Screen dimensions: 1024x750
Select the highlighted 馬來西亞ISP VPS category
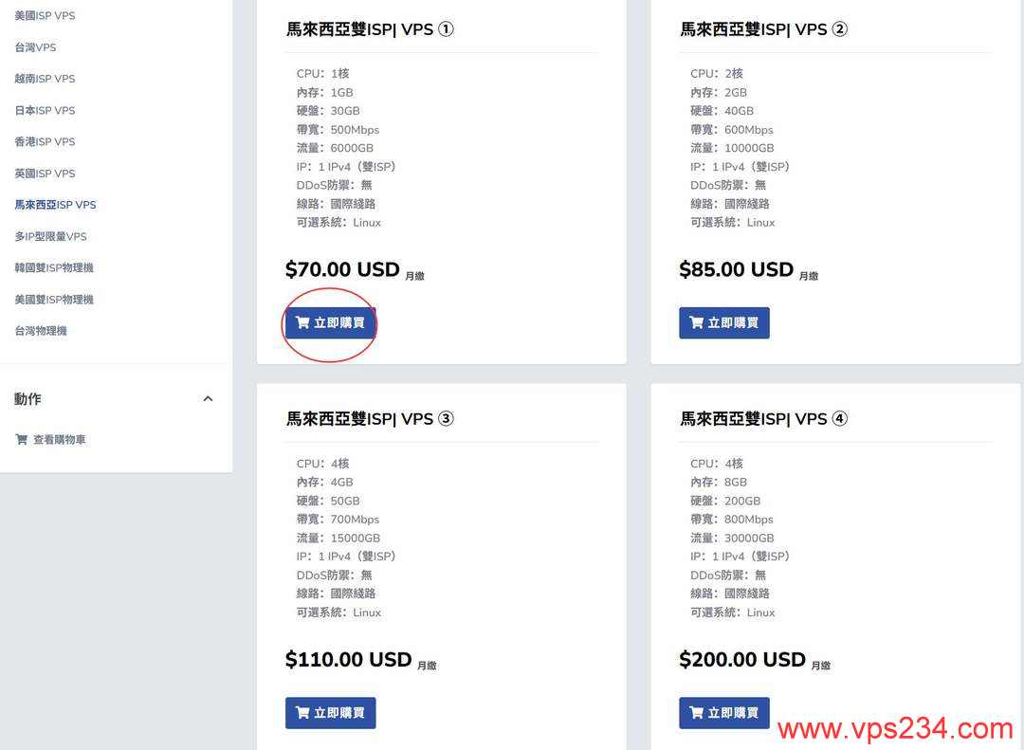point(55,204)
